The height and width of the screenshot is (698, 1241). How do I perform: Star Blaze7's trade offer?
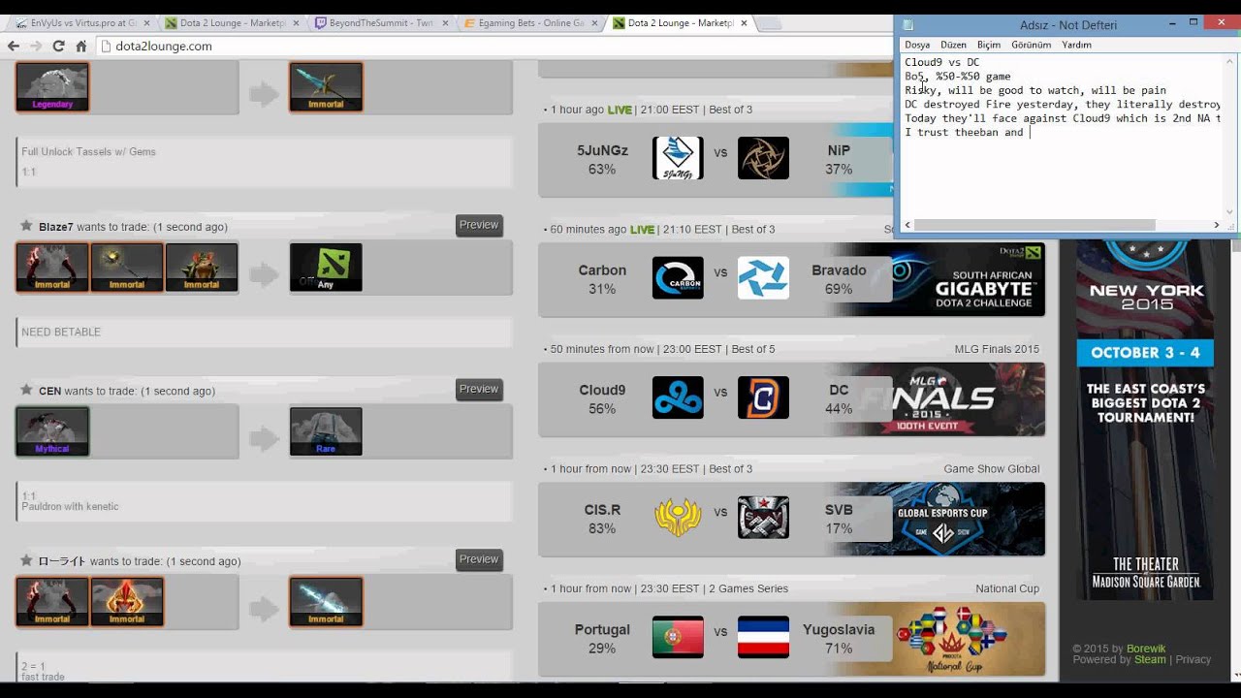point(26,226)
